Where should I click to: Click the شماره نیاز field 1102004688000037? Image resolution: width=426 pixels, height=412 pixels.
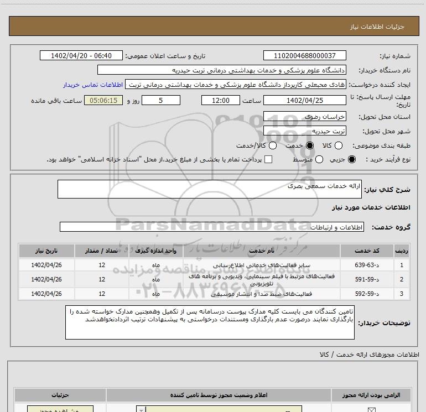point(304,55)
